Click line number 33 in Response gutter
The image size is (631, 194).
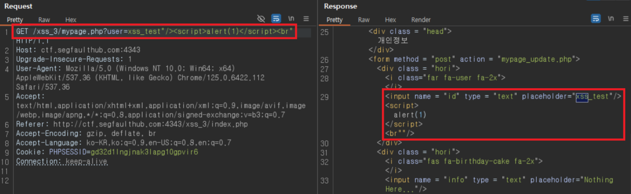pyautogui.click(x=325, y=180)
